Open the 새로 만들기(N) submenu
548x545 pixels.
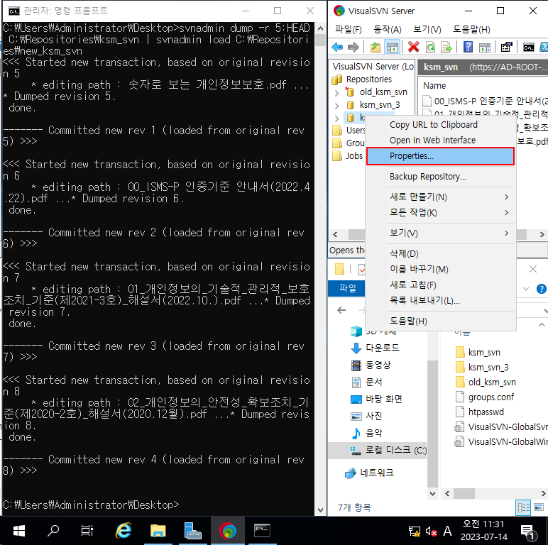(x=440, y=197)
